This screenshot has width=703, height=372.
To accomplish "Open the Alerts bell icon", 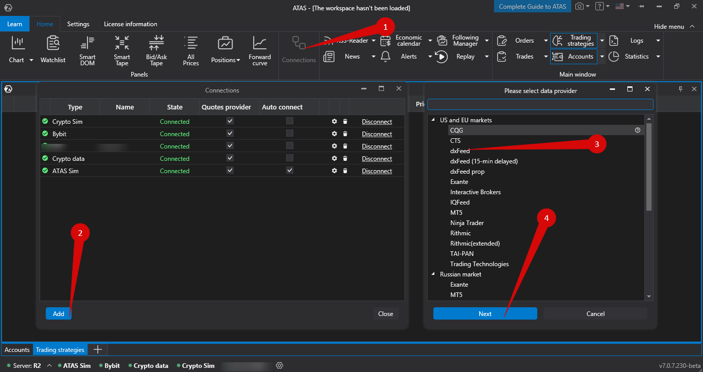I will (385, 57).
